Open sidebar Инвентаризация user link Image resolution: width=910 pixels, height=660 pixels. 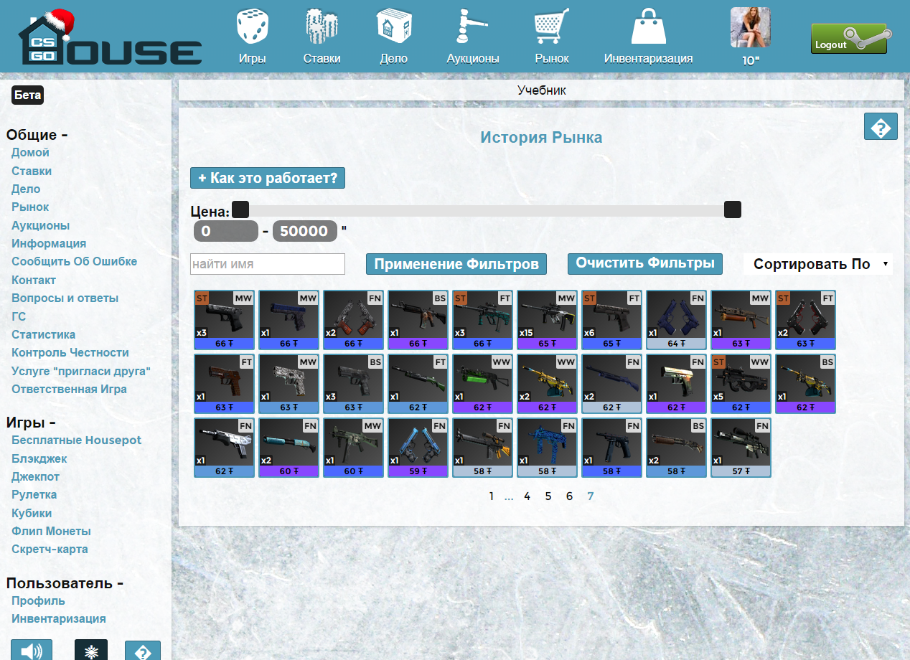pos(59,619)
